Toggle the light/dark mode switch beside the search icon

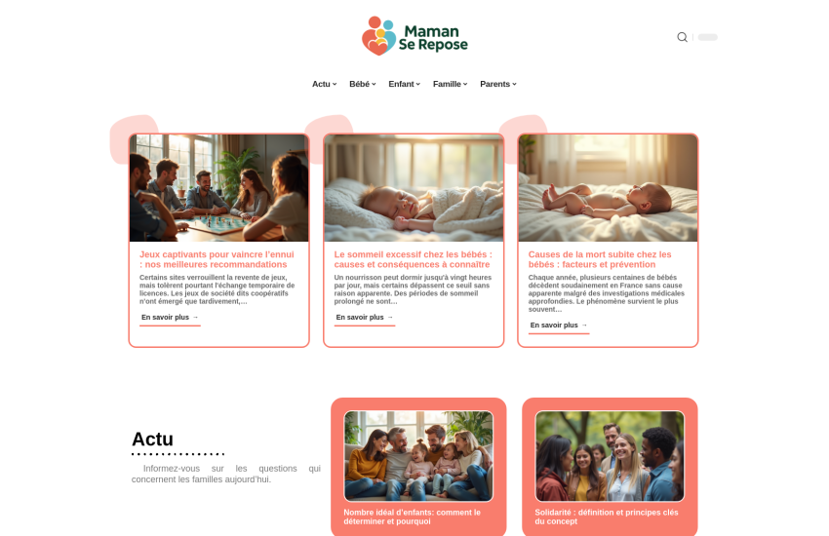click(x=707, y=37)
